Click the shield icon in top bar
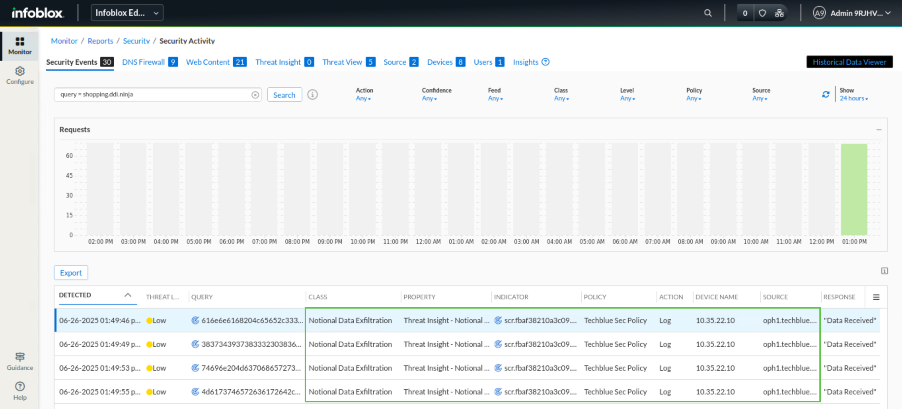902x409 pixels. [762, 13]
